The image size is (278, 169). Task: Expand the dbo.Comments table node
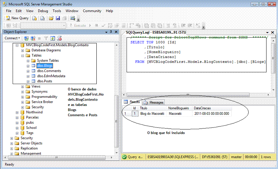[28, 71]
